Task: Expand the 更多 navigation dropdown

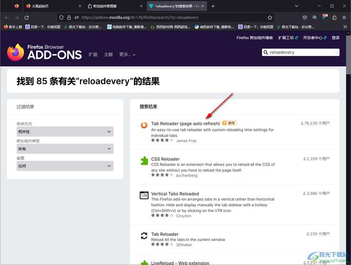Action: [x=127, y=55]
